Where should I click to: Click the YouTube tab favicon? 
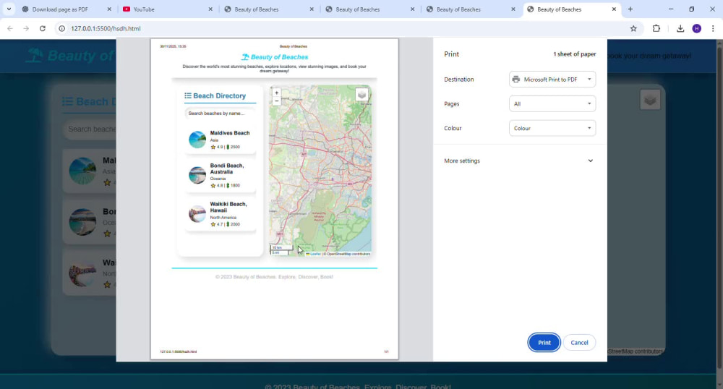(x=127, y=9)
